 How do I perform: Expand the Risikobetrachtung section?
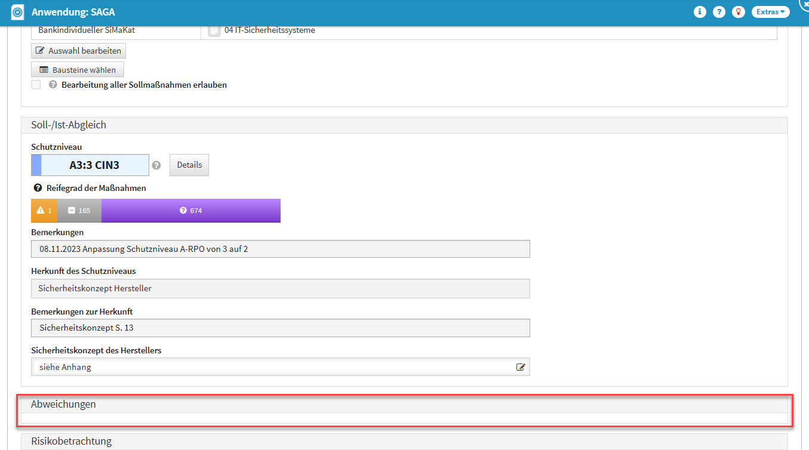tap(71, 441)
